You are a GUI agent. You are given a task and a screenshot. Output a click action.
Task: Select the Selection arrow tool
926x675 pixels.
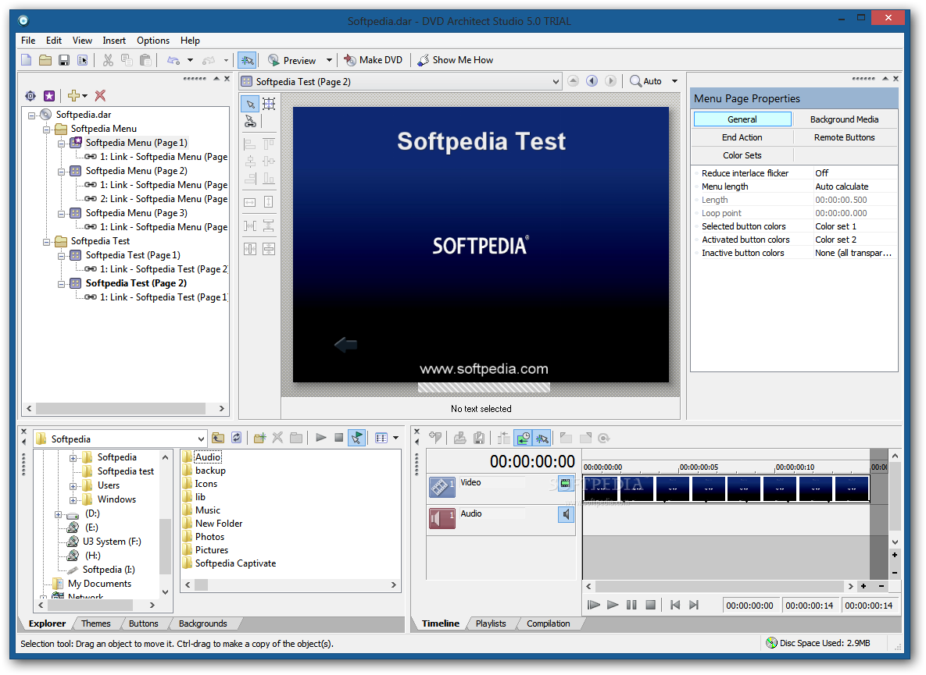pyautogui.click(x=250, y=105)
